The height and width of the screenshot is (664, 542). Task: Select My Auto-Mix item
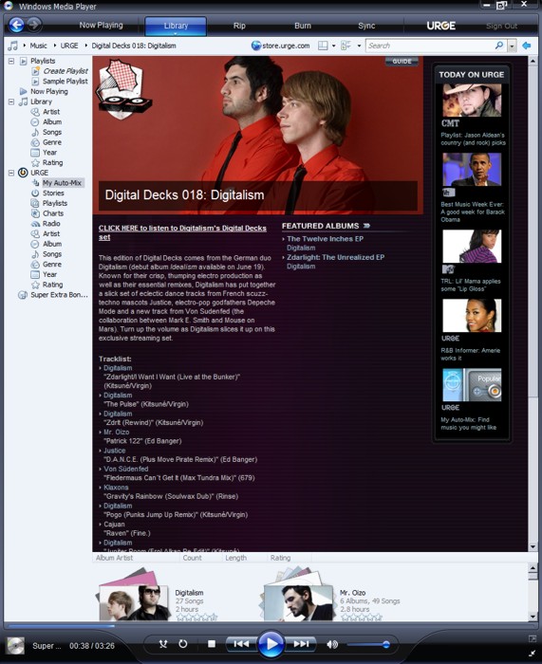pyautogui.click(x=62, y=183)
